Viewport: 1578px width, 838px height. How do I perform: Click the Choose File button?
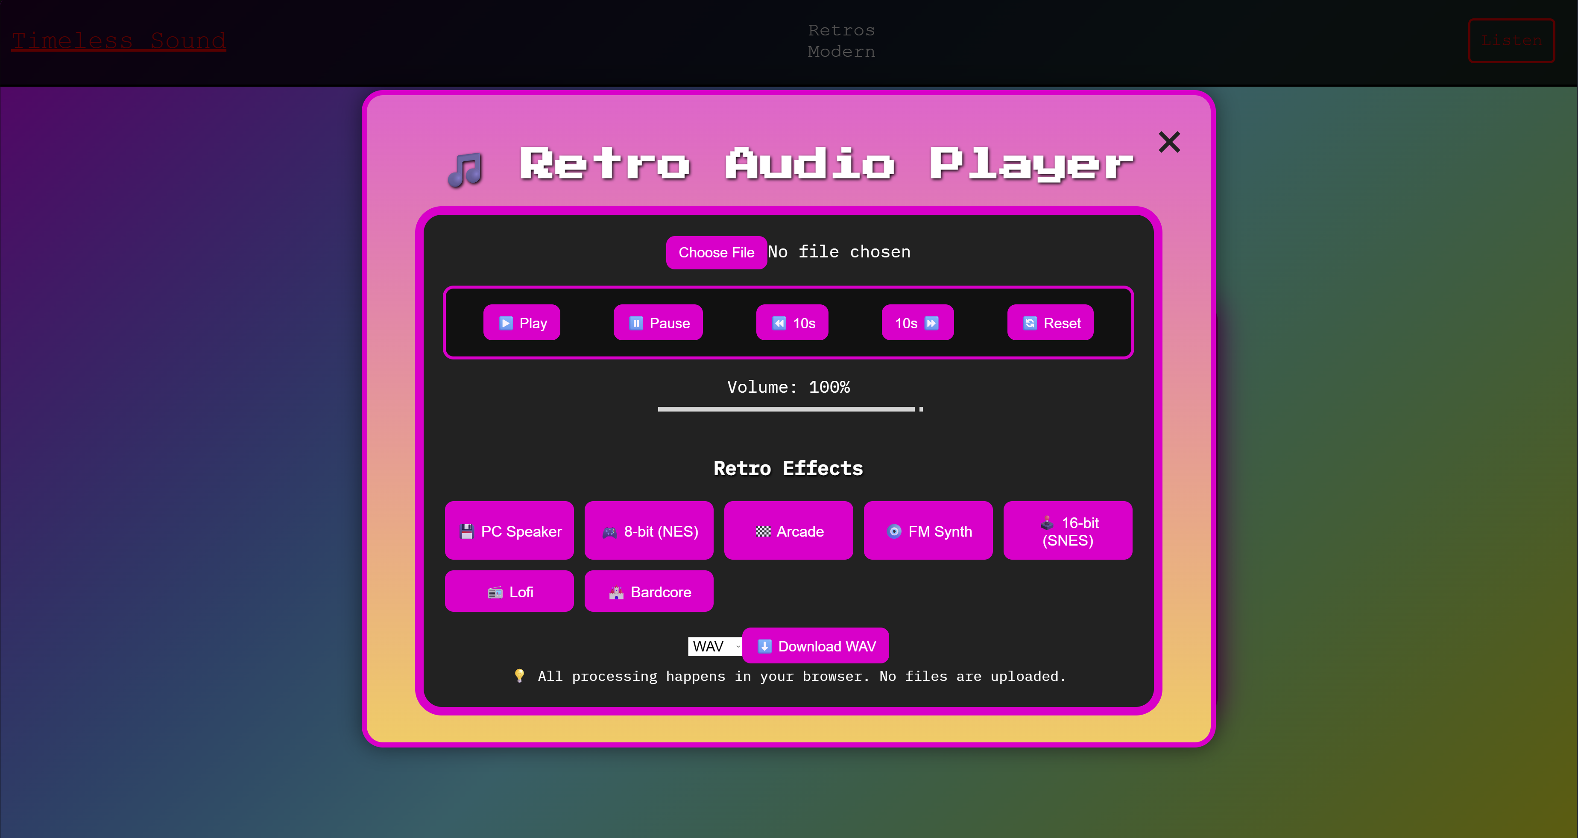coord(716,252)
